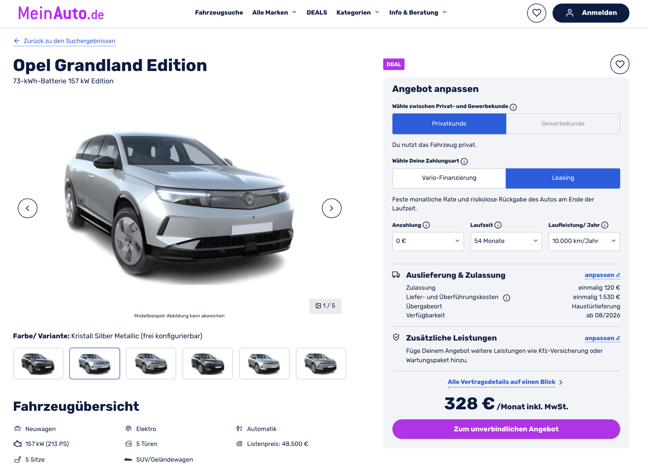Open the Anzahlung 0 € dropdown
Image resolution: width=648 pixels, height=471 pixels.
428,241
